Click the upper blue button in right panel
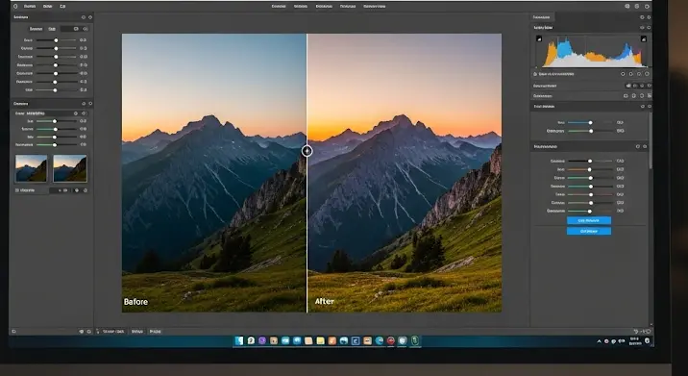688x376 pixels. tap(589, 220)
